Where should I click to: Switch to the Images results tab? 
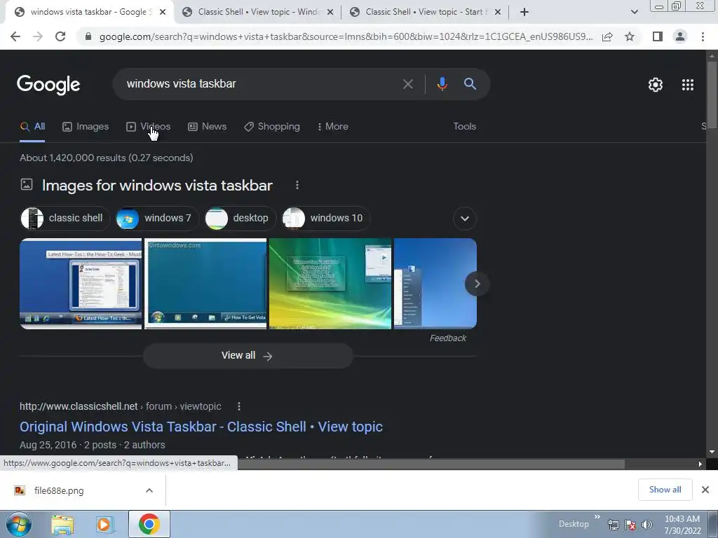point(86,127)
